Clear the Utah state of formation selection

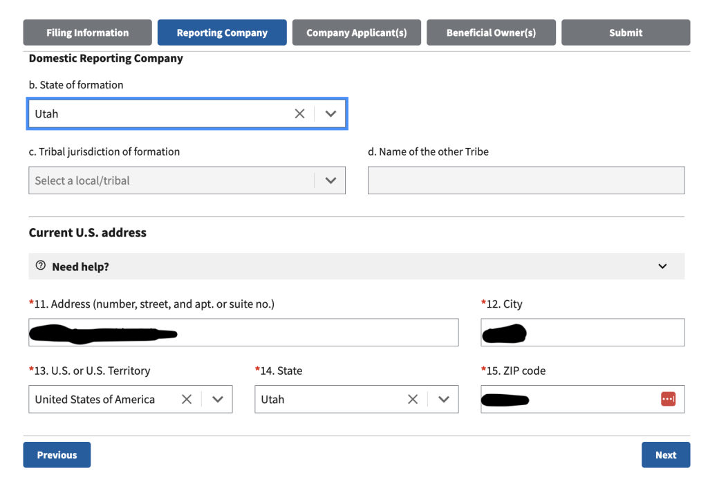click(299, 114)
